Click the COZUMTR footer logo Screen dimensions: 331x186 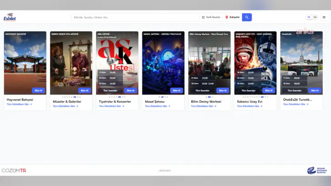(x=14, y=170)
